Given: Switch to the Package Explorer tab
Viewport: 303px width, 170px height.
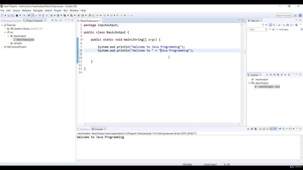Looking at the screenshot, I should tap(11, 21).
